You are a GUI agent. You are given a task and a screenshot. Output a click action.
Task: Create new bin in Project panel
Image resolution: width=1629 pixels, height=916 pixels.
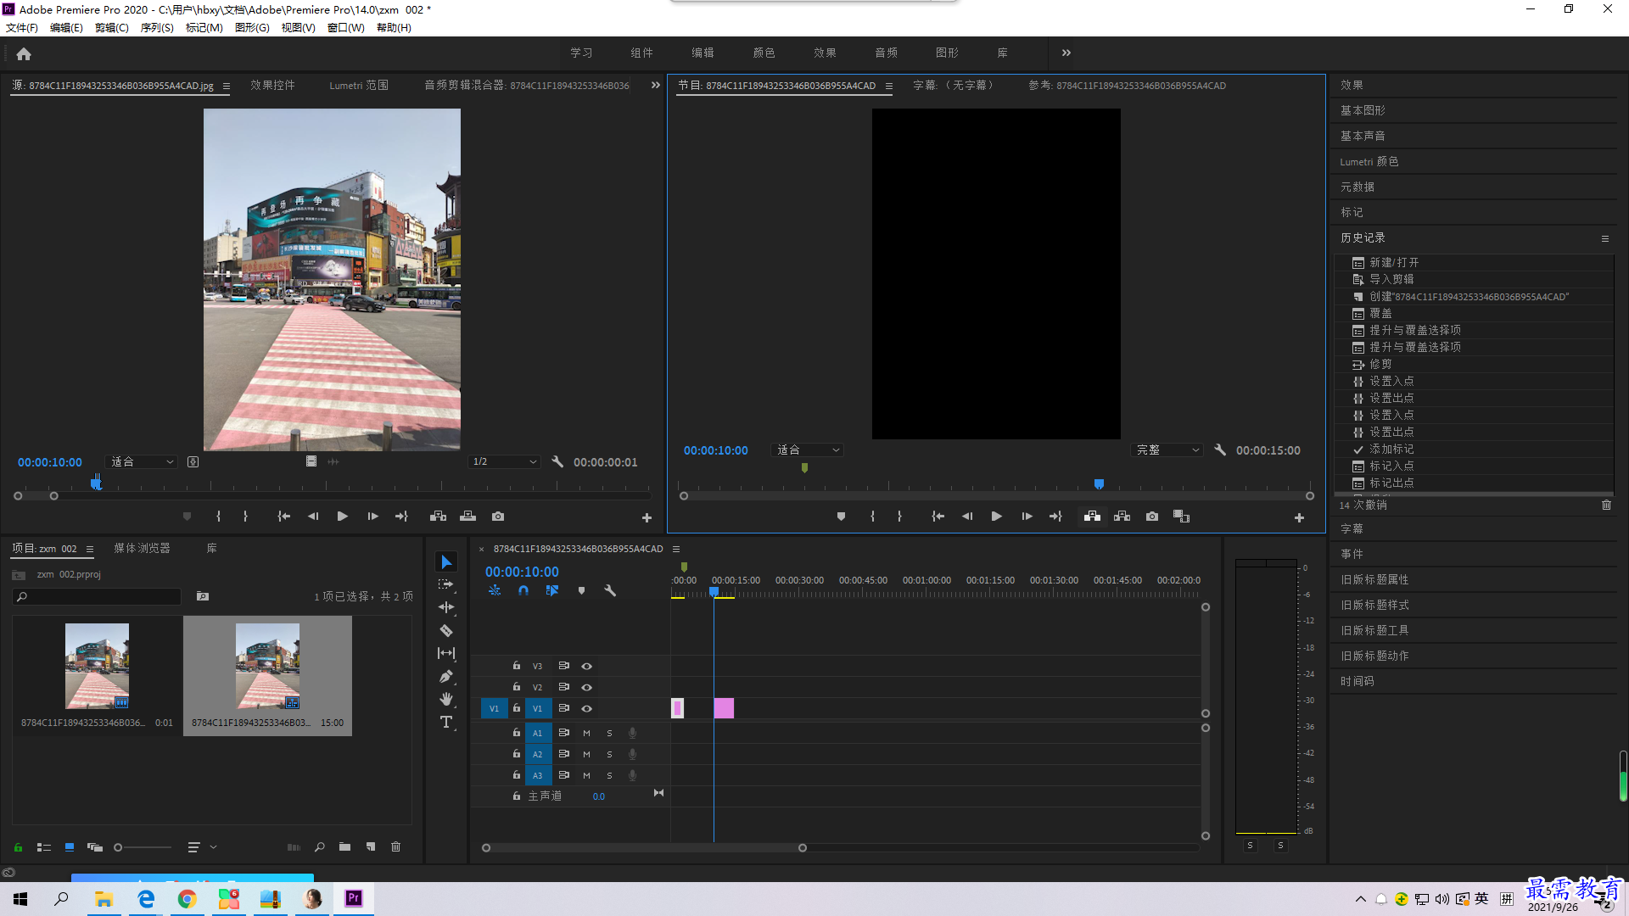344,846
